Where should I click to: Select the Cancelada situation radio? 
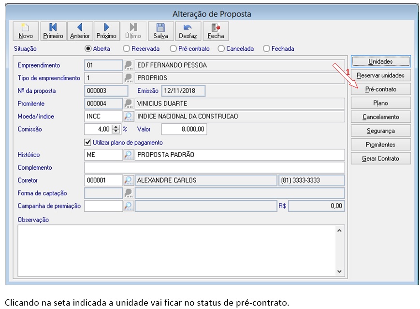click(221, 48)
